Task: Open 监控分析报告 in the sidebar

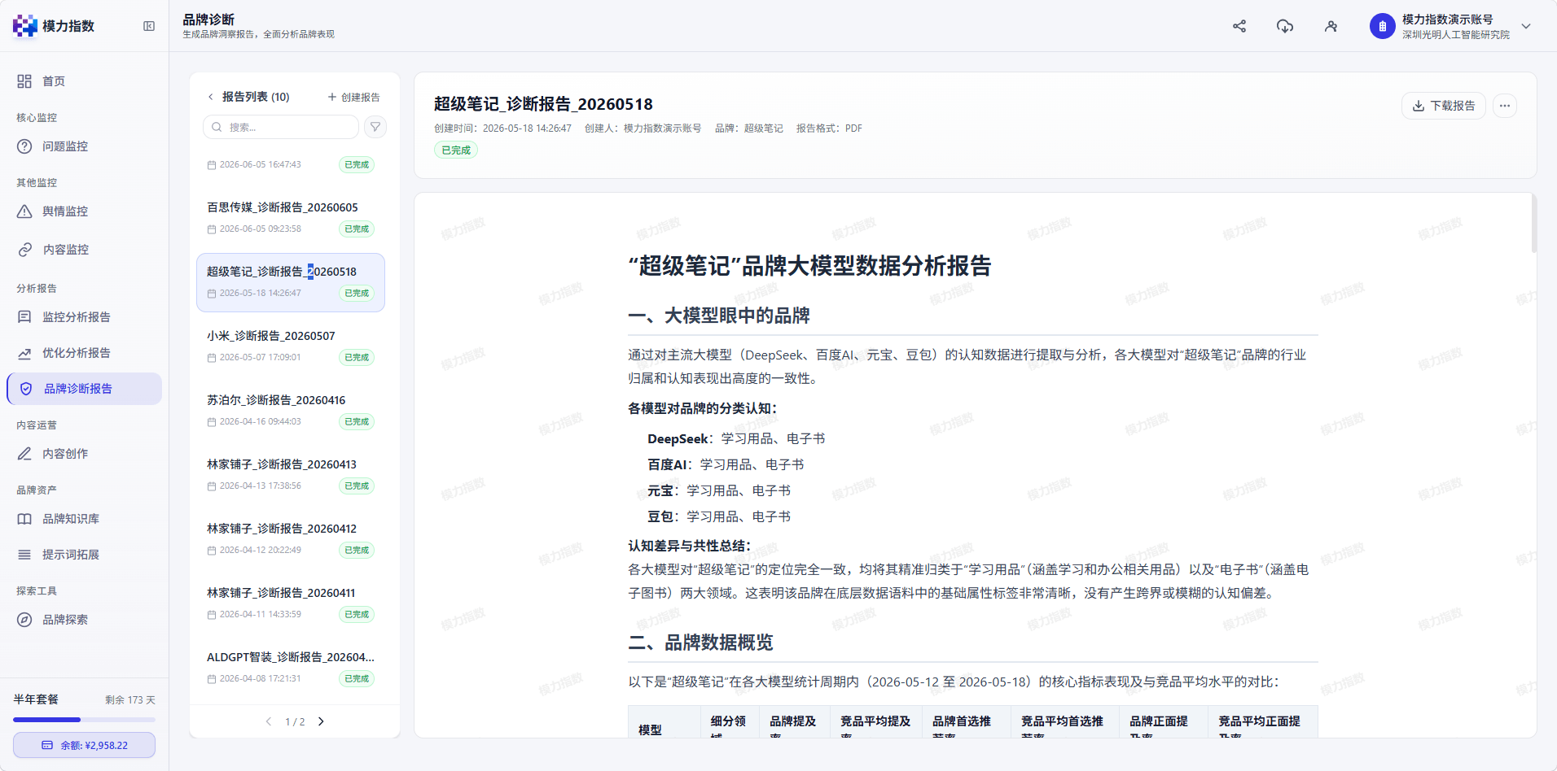Action: tap(85, 317)
